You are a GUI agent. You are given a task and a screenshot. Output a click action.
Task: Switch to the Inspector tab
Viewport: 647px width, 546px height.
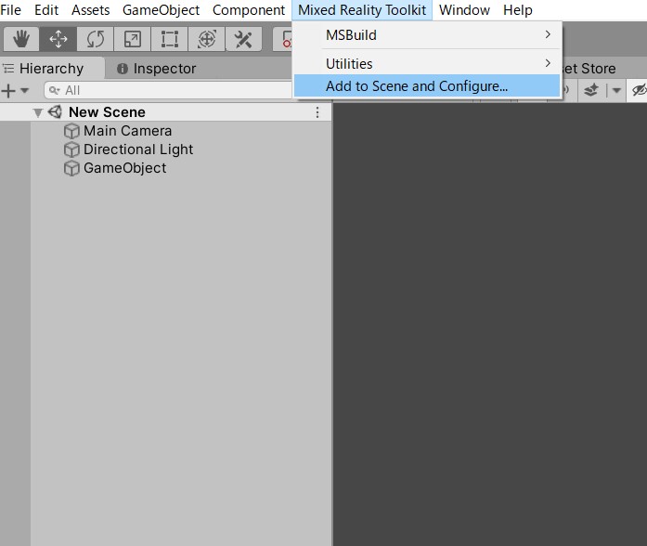pos(157,68)
